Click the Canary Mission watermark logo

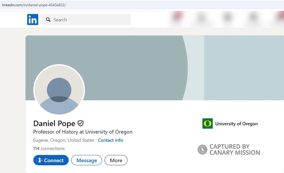(202, 150)
